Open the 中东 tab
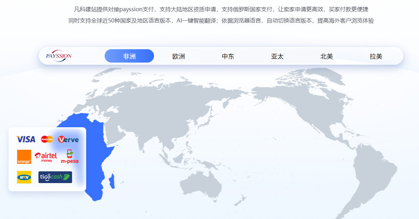419x219 pixels. (228, 56)
